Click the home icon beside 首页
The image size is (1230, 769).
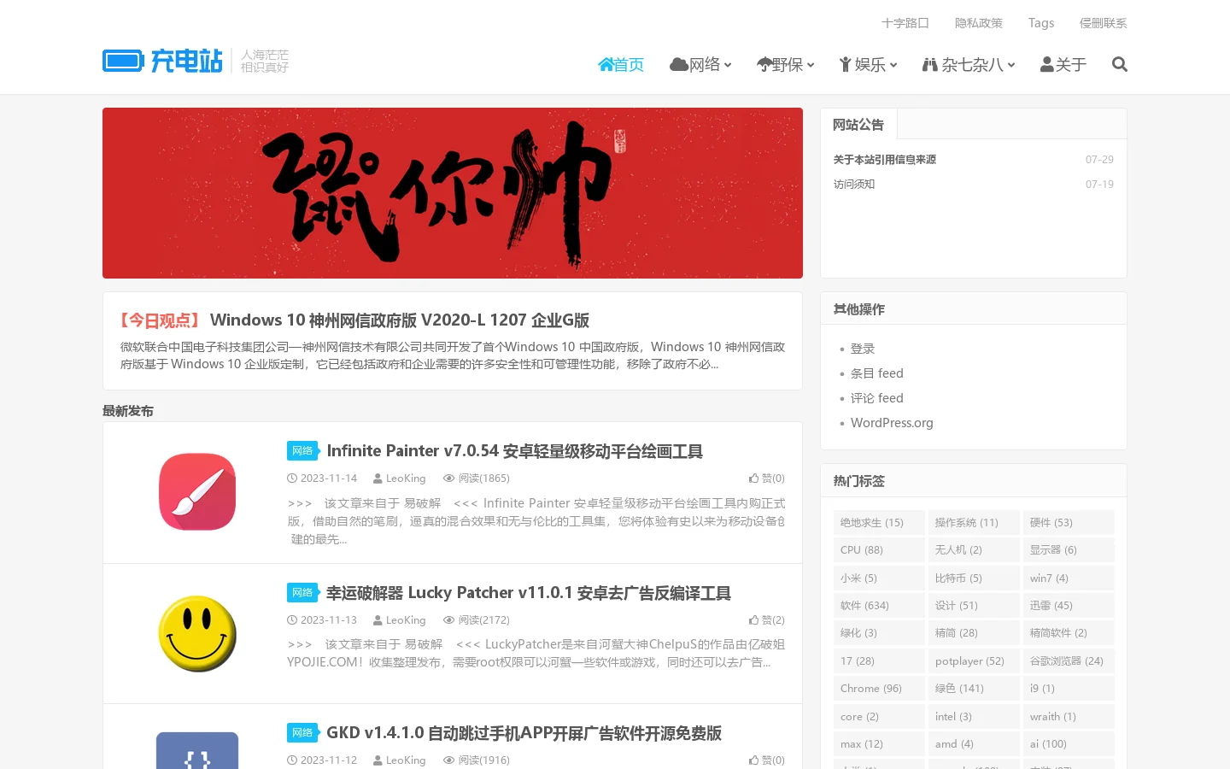(606, 64)
